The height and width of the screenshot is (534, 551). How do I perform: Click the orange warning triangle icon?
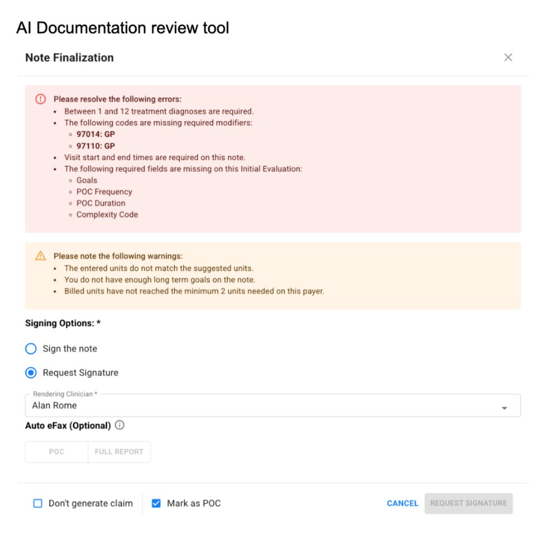(x=40, y=256)
